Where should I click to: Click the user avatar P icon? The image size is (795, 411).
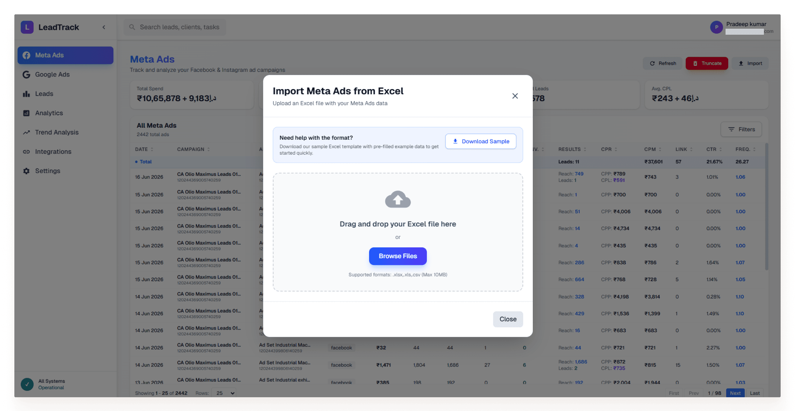(x=716, y=27)
